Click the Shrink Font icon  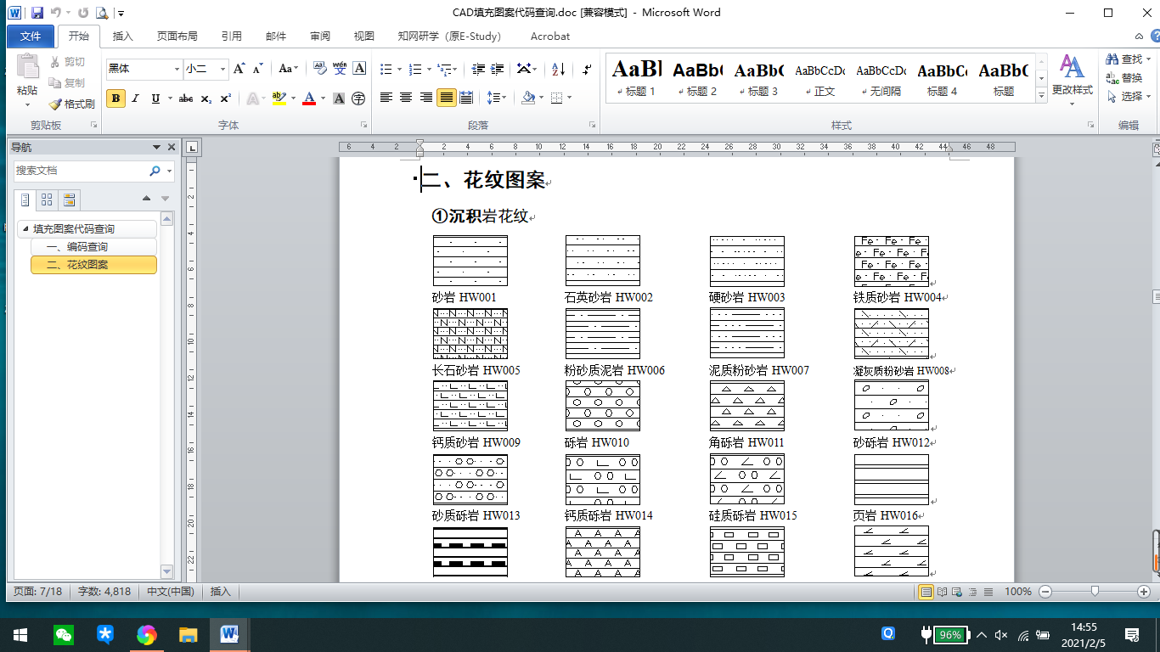point(257,69)
